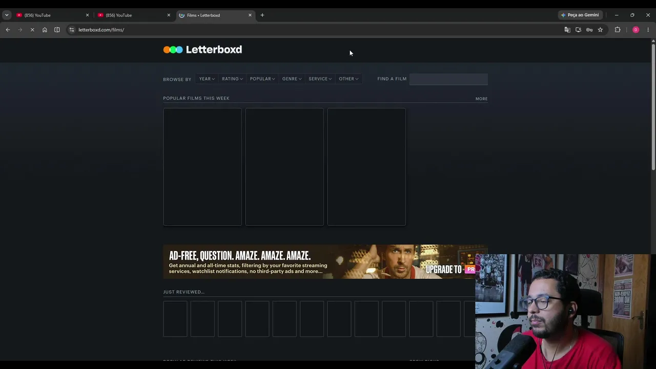The height and width of the screenshot is (369, 656).
Task: Click the page vertical scrollbar thumb
Action: [653, 107]
